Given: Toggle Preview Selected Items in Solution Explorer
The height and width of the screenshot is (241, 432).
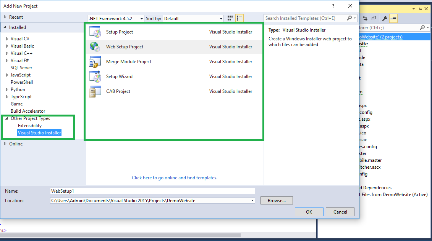Looking at the screenshot, I should (x=393, y=18).
